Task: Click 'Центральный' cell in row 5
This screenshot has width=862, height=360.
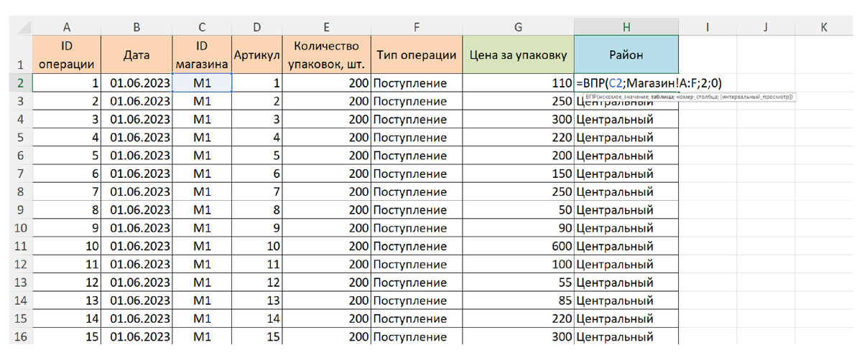Action: pyautogui.click(x=626, y=138)
